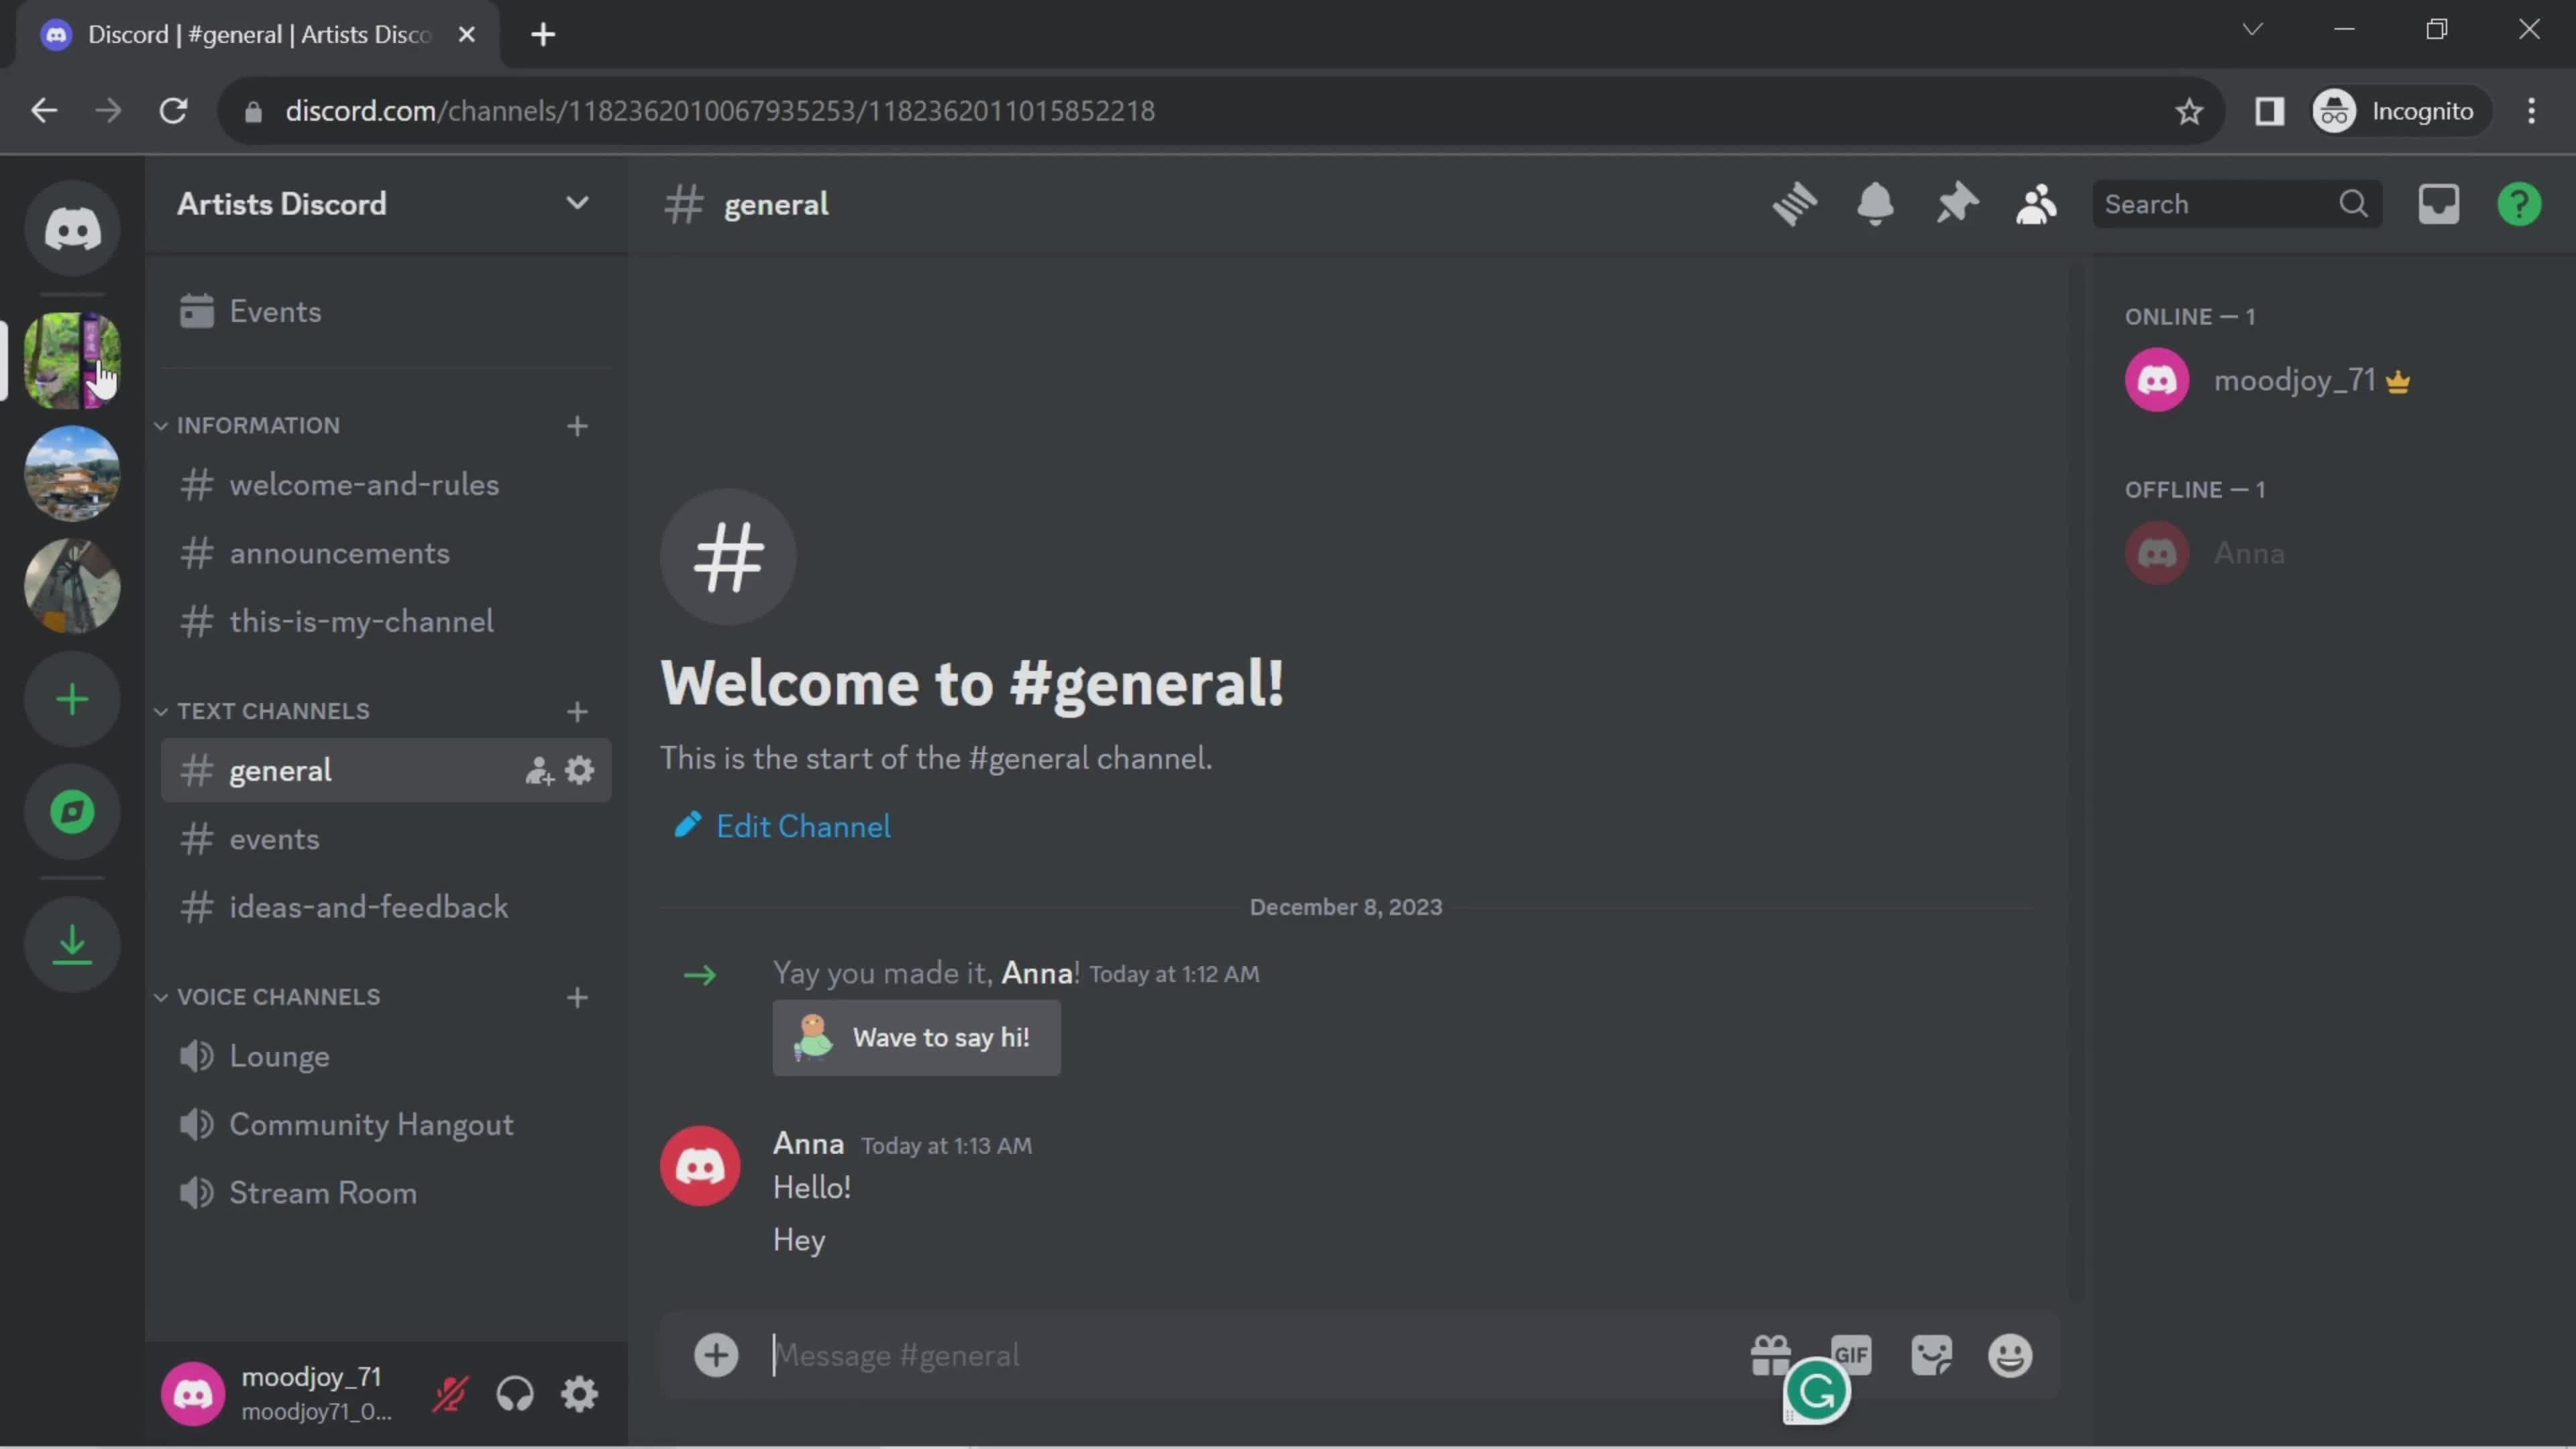Toggle the pin/bookmark channel icon
Image resolution: width=2576 pixels, height=1449 pixels.
[x=1957, y=203]
